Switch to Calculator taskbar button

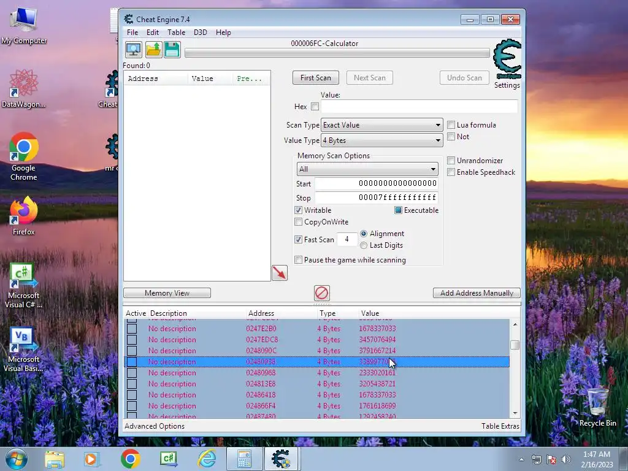(245, 459)
